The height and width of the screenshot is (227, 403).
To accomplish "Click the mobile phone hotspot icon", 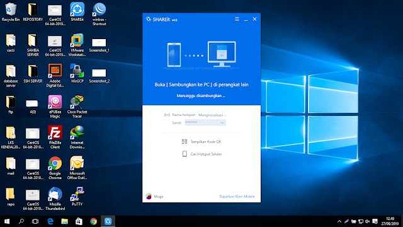I will 184,154.
